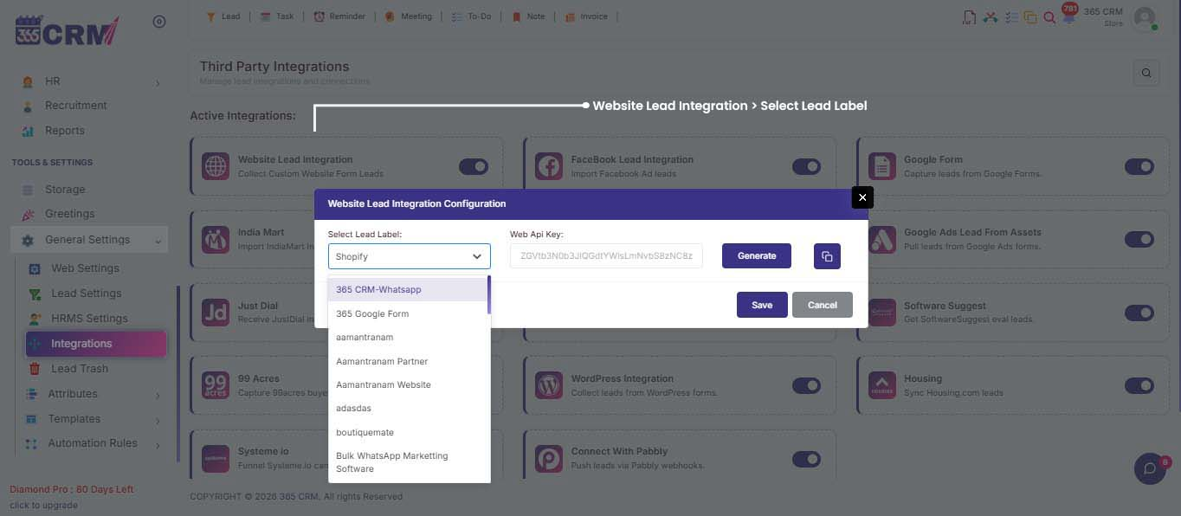
Task: Toggle FaceBook Lead Integration switch
Action: tap(806, 166)
